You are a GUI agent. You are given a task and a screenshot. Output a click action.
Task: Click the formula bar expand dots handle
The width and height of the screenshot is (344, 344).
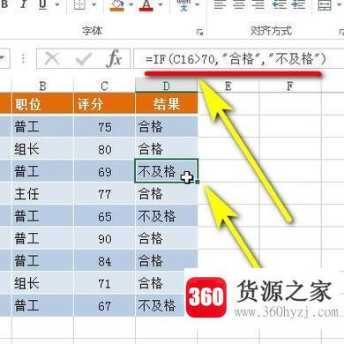click(x=23, y=58)
